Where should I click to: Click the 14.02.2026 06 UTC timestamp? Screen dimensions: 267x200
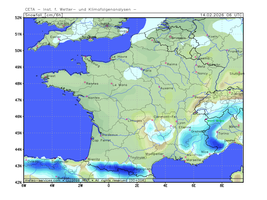coord(221,15)
